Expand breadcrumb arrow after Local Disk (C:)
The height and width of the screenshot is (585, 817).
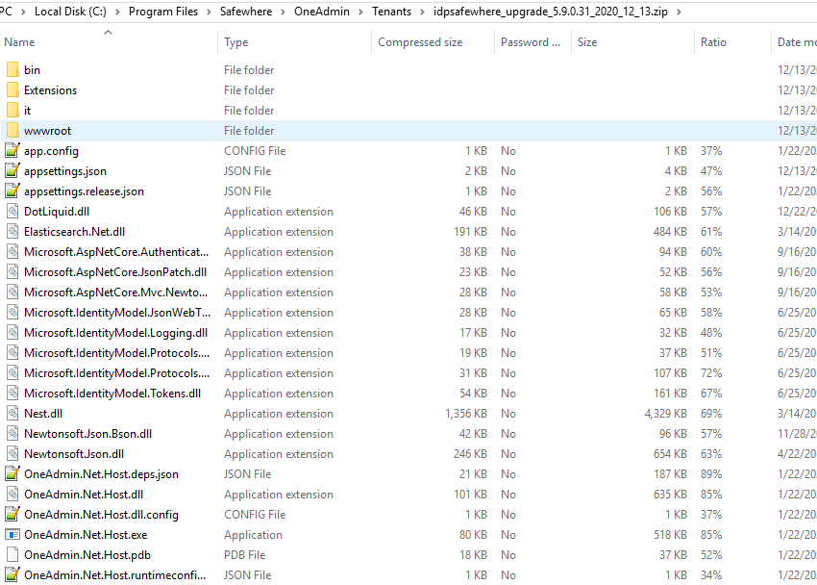117,12
